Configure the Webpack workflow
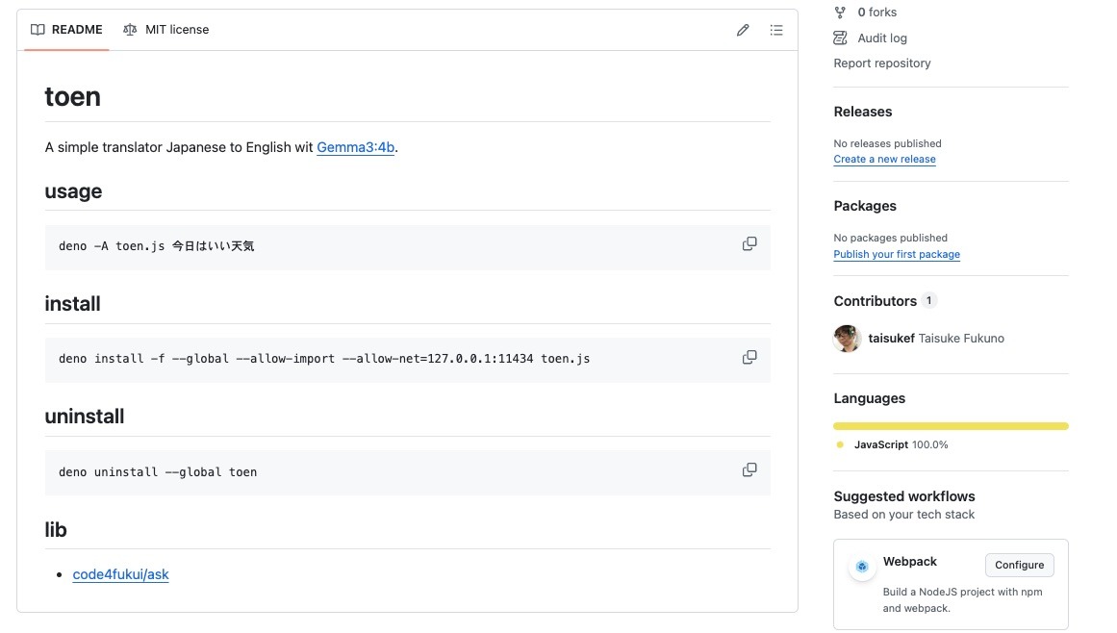 tap(1019, 565)
